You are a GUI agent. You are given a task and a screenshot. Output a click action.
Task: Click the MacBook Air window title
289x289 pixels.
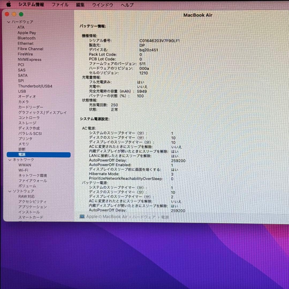tap(198, 15)
